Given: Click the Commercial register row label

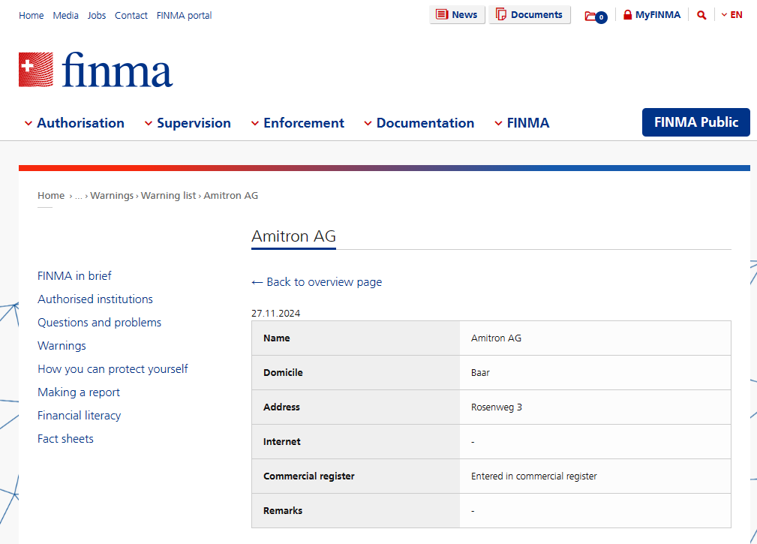Looking at the screenshot, I should 309,476.
